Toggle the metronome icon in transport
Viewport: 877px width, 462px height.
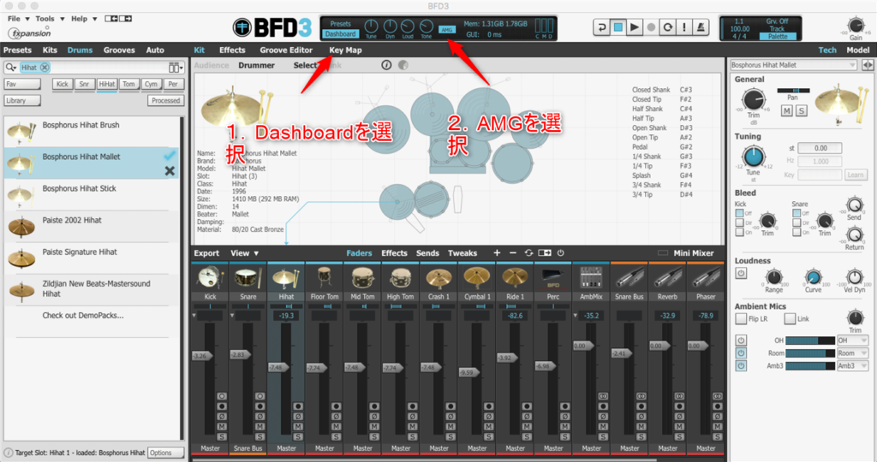(x=701, y=27)
